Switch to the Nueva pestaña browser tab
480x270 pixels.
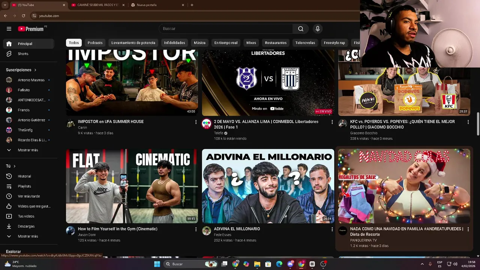157,5
